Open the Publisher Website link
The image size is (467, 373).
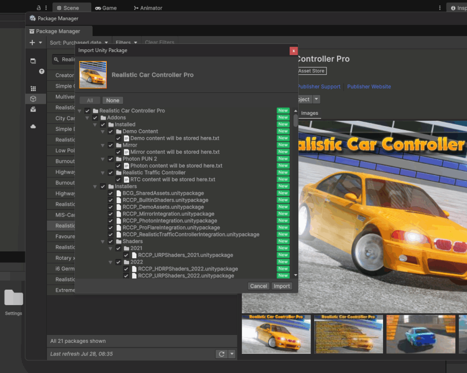[368, 87]
